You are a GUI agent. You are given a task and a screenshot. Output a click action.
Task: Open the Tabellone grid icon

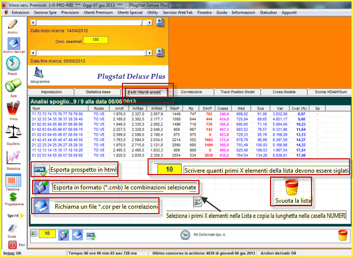[13, 180]
